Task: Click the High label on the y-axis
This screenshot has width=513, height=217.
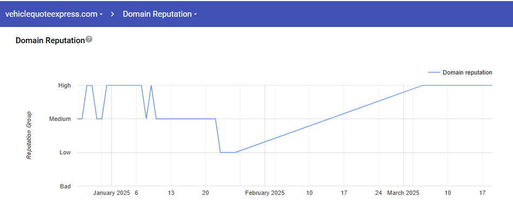Action: [64, 85]
